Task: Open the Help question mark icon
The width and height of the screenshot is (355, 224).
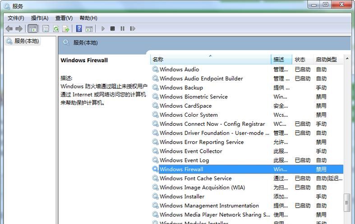Action: 79,28
